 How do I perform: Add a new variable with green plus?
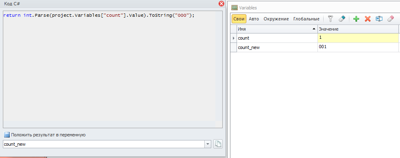click(x=356, y=19)
